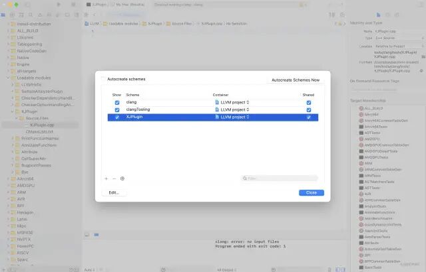The image size is (426, 272).
Task: Toggle debug area variables view button
Action: click(x=337, y=269)
